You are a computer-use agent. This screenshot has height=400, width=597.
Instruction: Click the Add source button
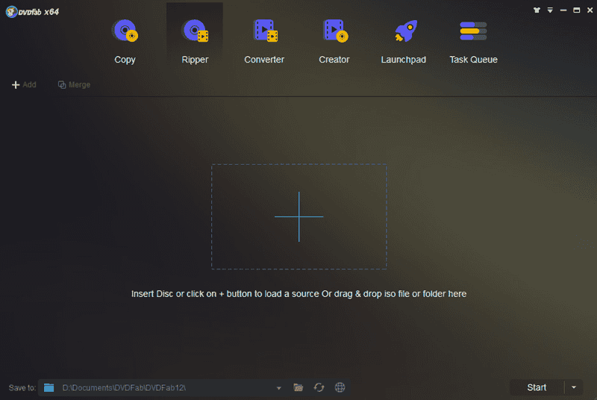point(24,84)
